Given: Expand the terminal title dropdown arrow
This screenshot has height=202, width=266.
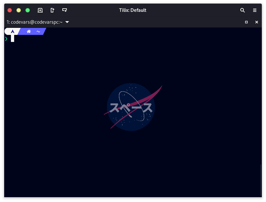Looking at the screenshot, I should point(67,22).
